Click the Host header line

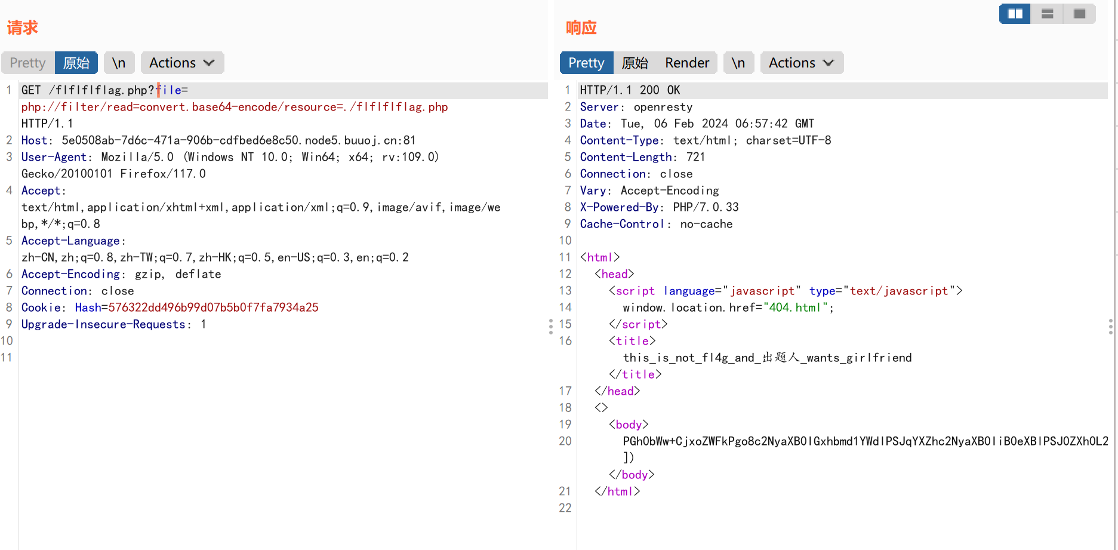click(x=218, y=140)
